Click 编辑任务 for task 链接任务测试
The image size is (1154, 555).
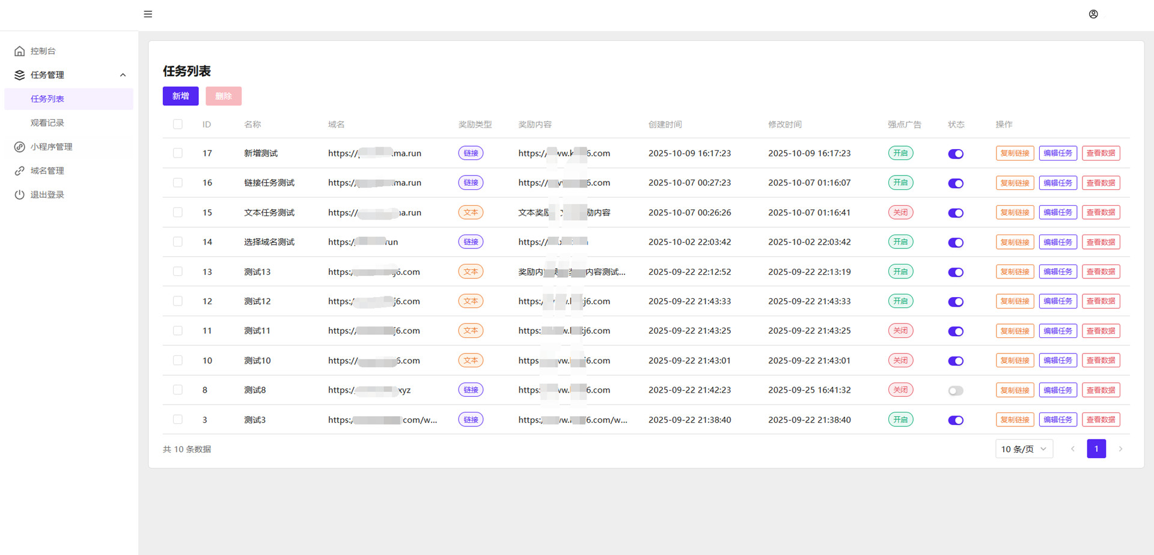[1057, 183]
